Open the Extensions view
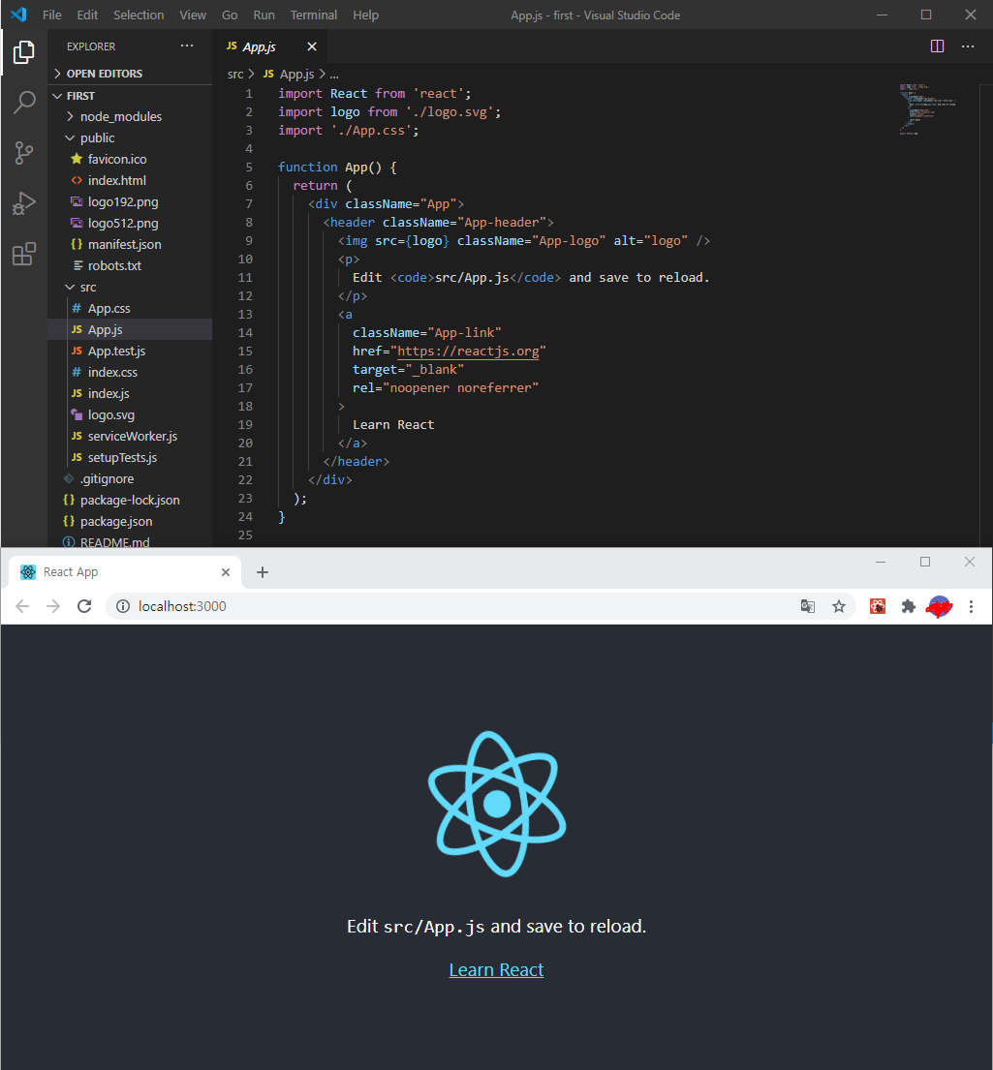 click(x=24, y=254)
